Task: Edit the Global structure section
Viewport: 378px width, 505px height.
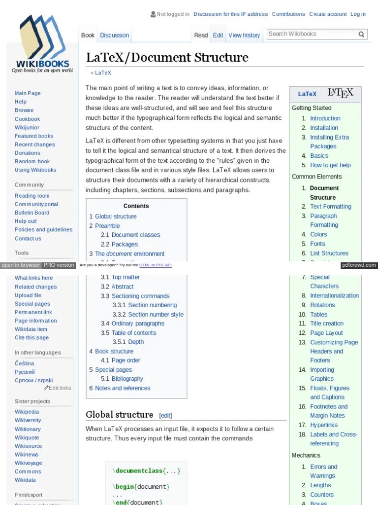Action: pos(165,415)
